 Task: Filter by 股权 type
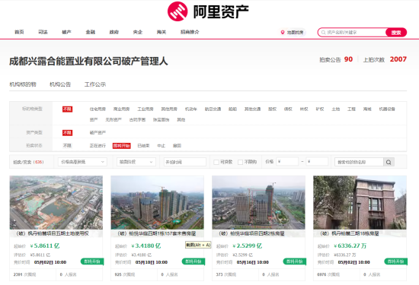point(272,109)
